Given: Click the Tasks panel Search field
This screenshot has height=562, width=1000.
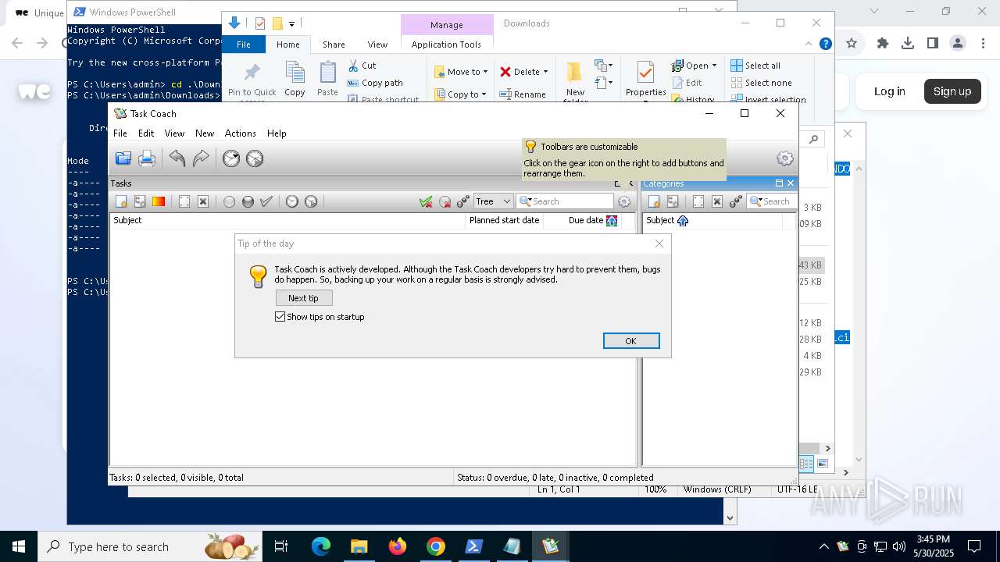Looking at the screenshot, I should click(565, 201).
